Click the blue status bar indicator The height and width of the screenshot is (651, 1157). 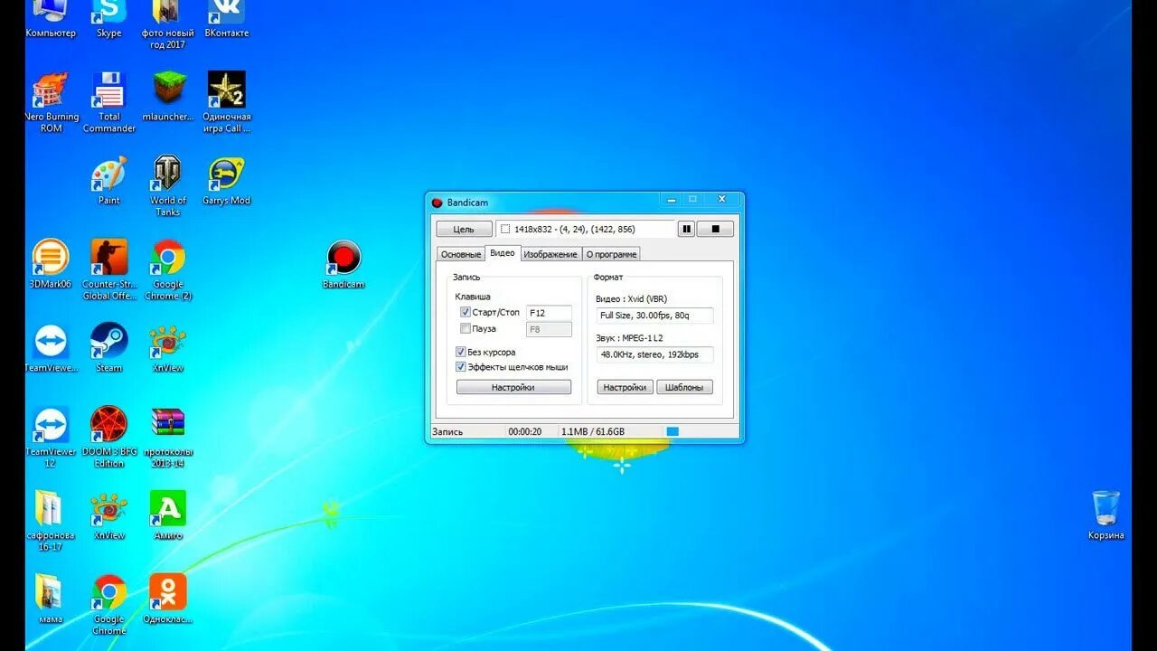pos(673,432)
